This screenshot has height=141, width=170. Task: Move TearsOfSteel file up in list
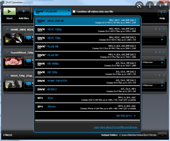point(160,52)
